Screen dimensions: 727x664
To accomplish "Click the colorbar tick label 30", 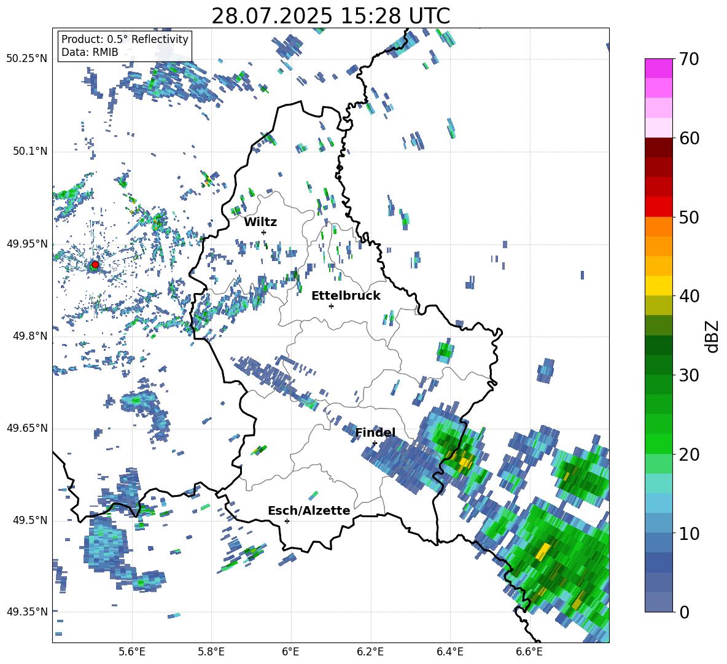I will (689, 375).
